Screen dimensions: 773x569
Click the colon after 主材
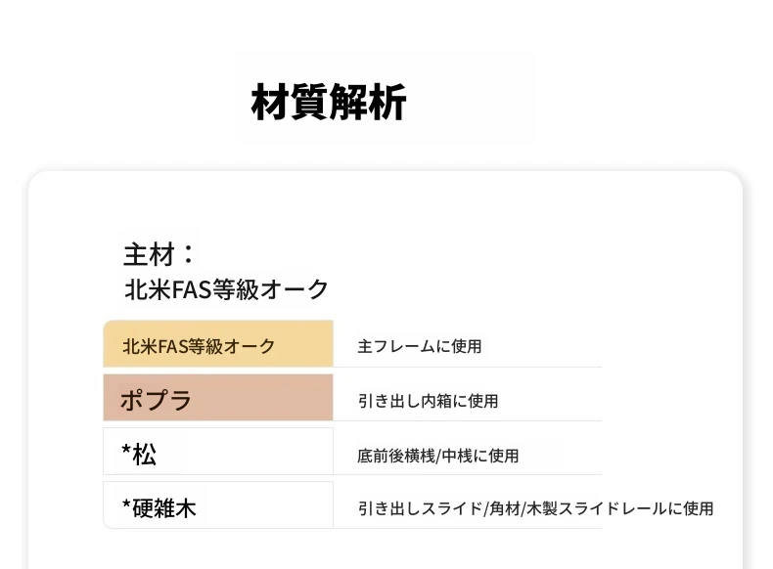[188, 254]
